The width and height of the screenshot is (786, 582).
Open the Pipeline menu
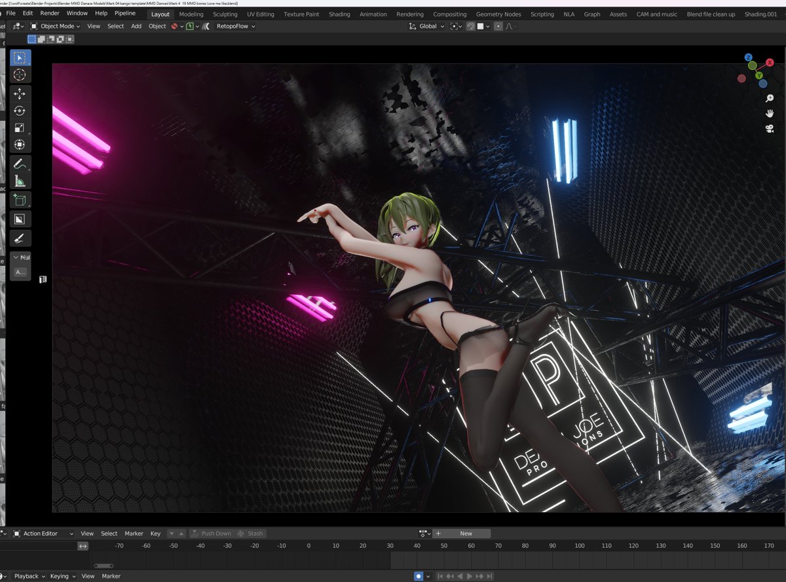[125, 13]
